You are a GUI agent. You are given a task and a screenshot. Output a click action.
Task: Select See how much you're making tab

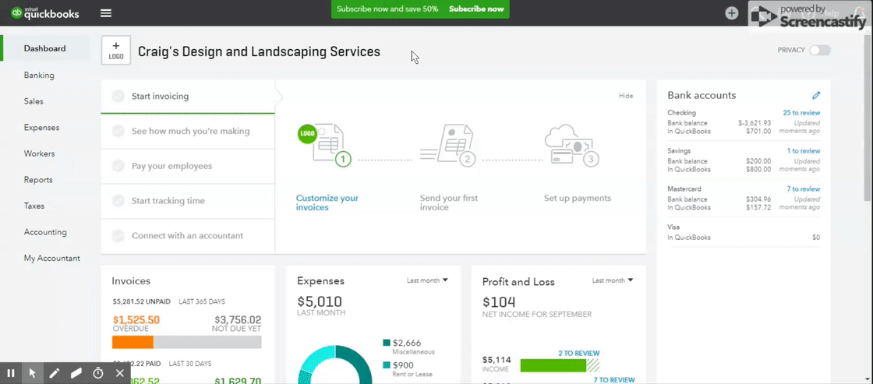click(x=188, y=132)
